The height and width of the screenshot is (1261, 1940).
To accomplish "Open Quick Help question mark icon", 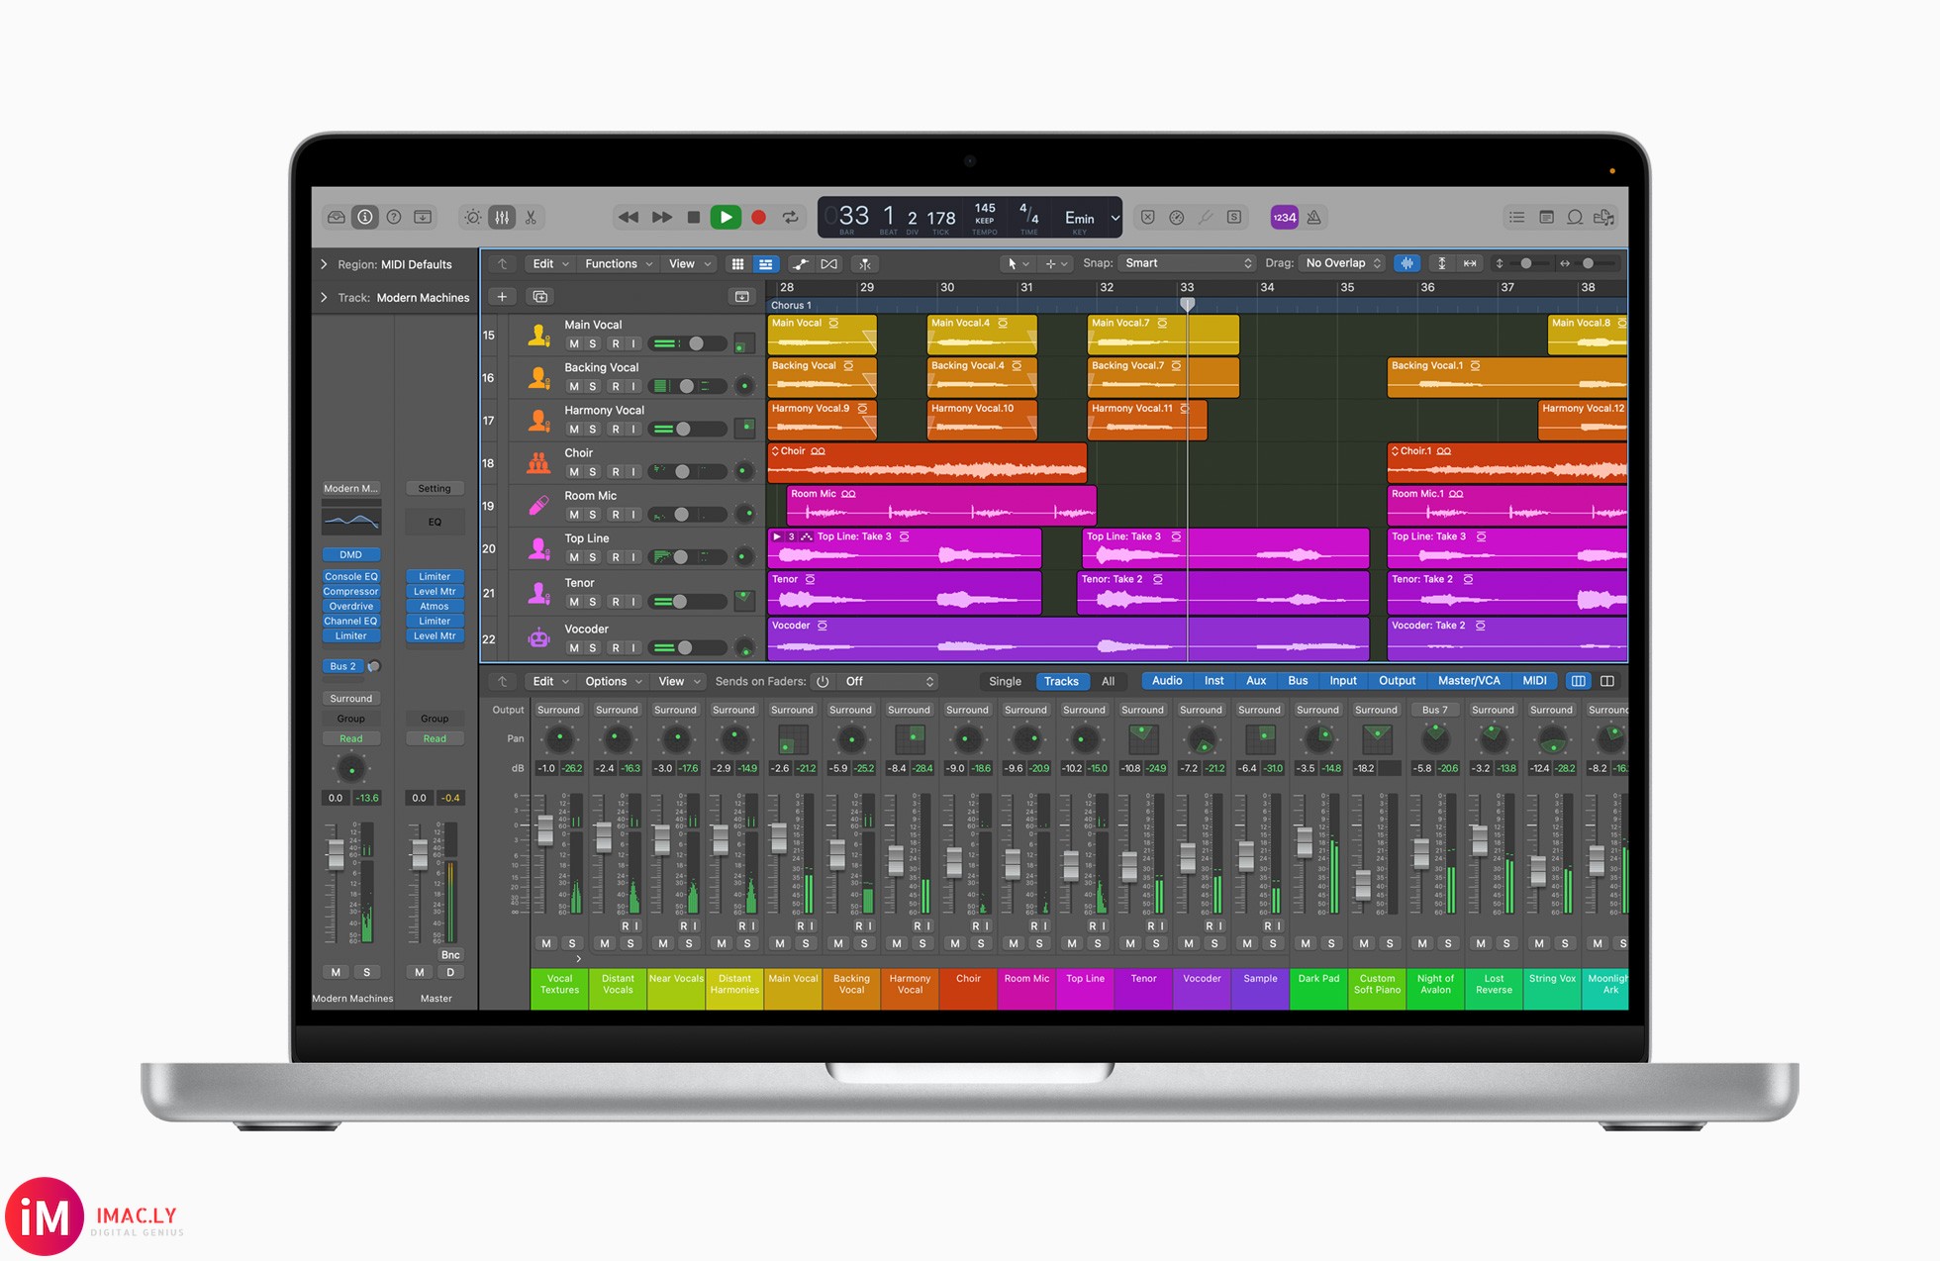I will tap(394, 217).
